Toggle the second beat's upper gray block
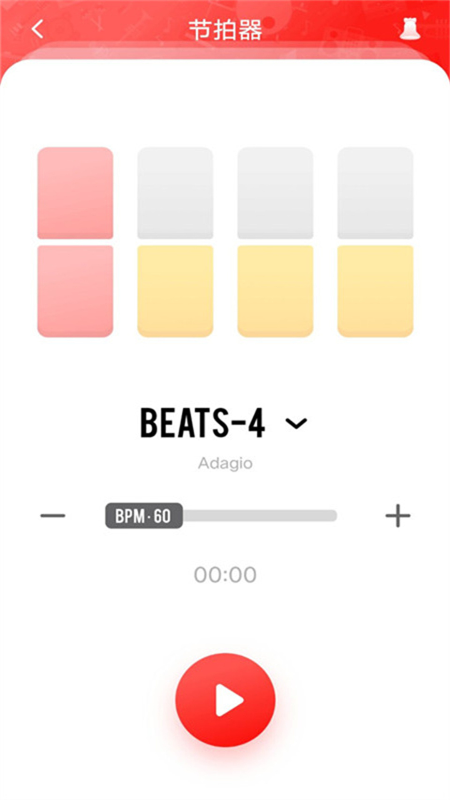The image size is (450, 800). [175, 193]
